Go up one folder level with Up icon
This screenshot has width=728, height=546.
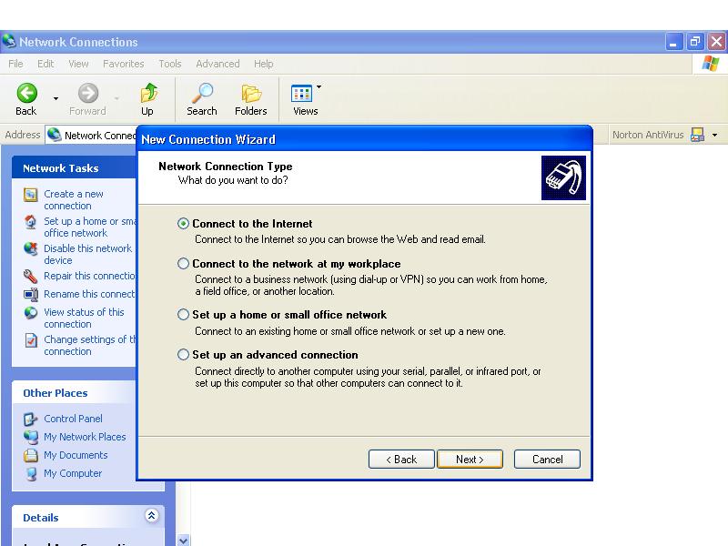click(x=148, y=93)
